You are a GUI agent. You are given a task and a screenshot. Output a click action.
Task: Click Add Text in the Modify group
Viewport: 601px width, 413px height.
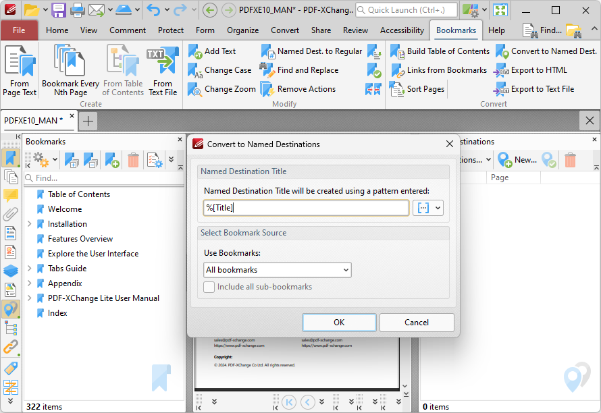tap(212, 51)
